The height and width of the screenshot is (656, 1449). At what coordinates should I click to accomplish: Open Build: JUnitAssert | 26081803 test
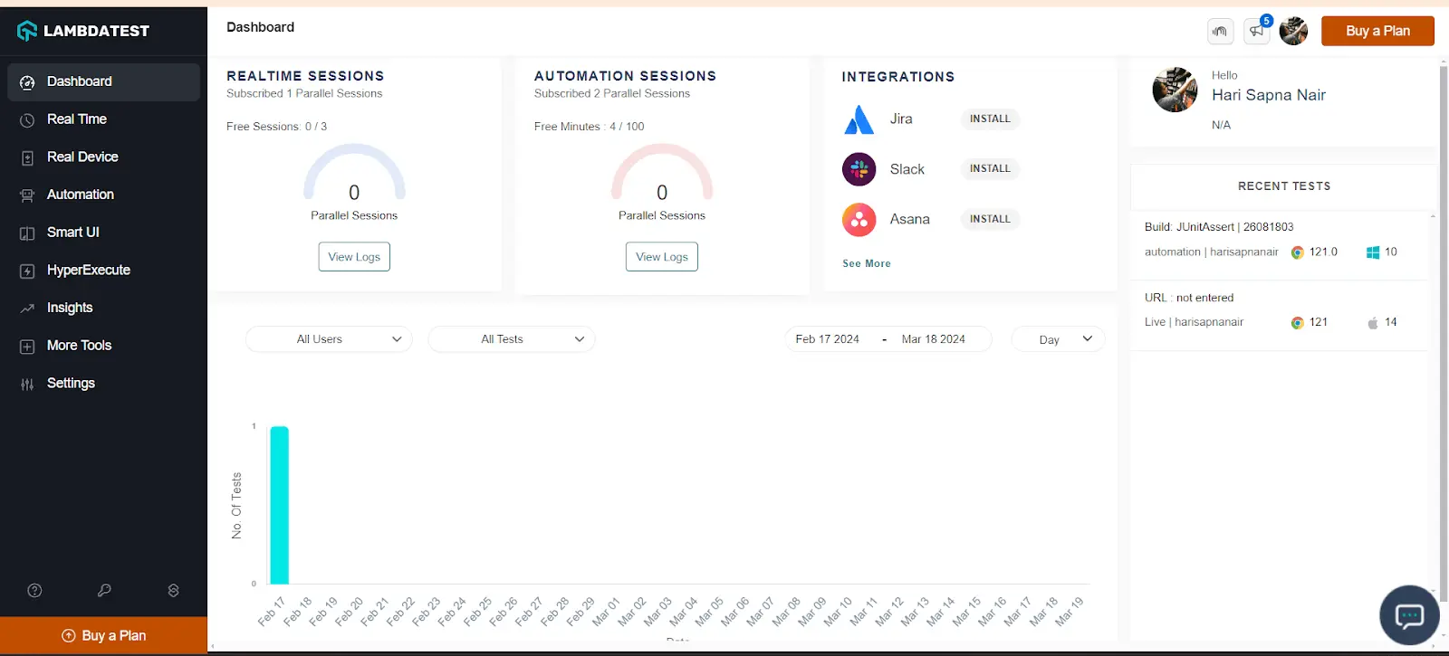point(1219,227)
